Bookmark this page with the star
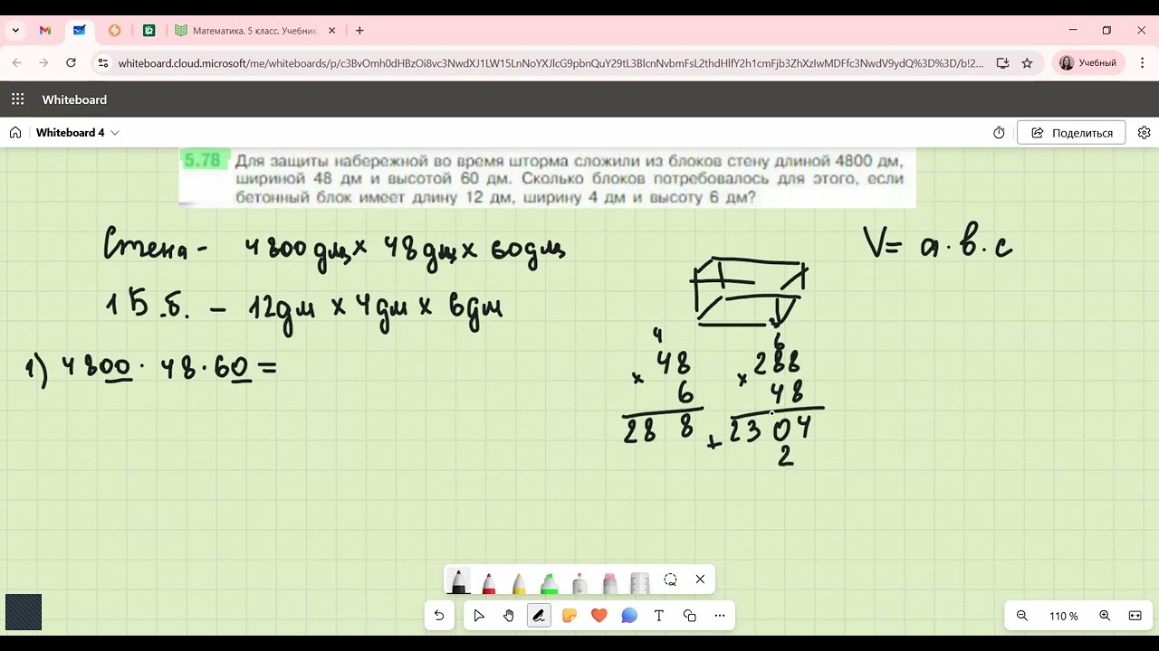The width and height of the screenshot is (1159, 651). pyautogui.click(x=1027, y=63)
